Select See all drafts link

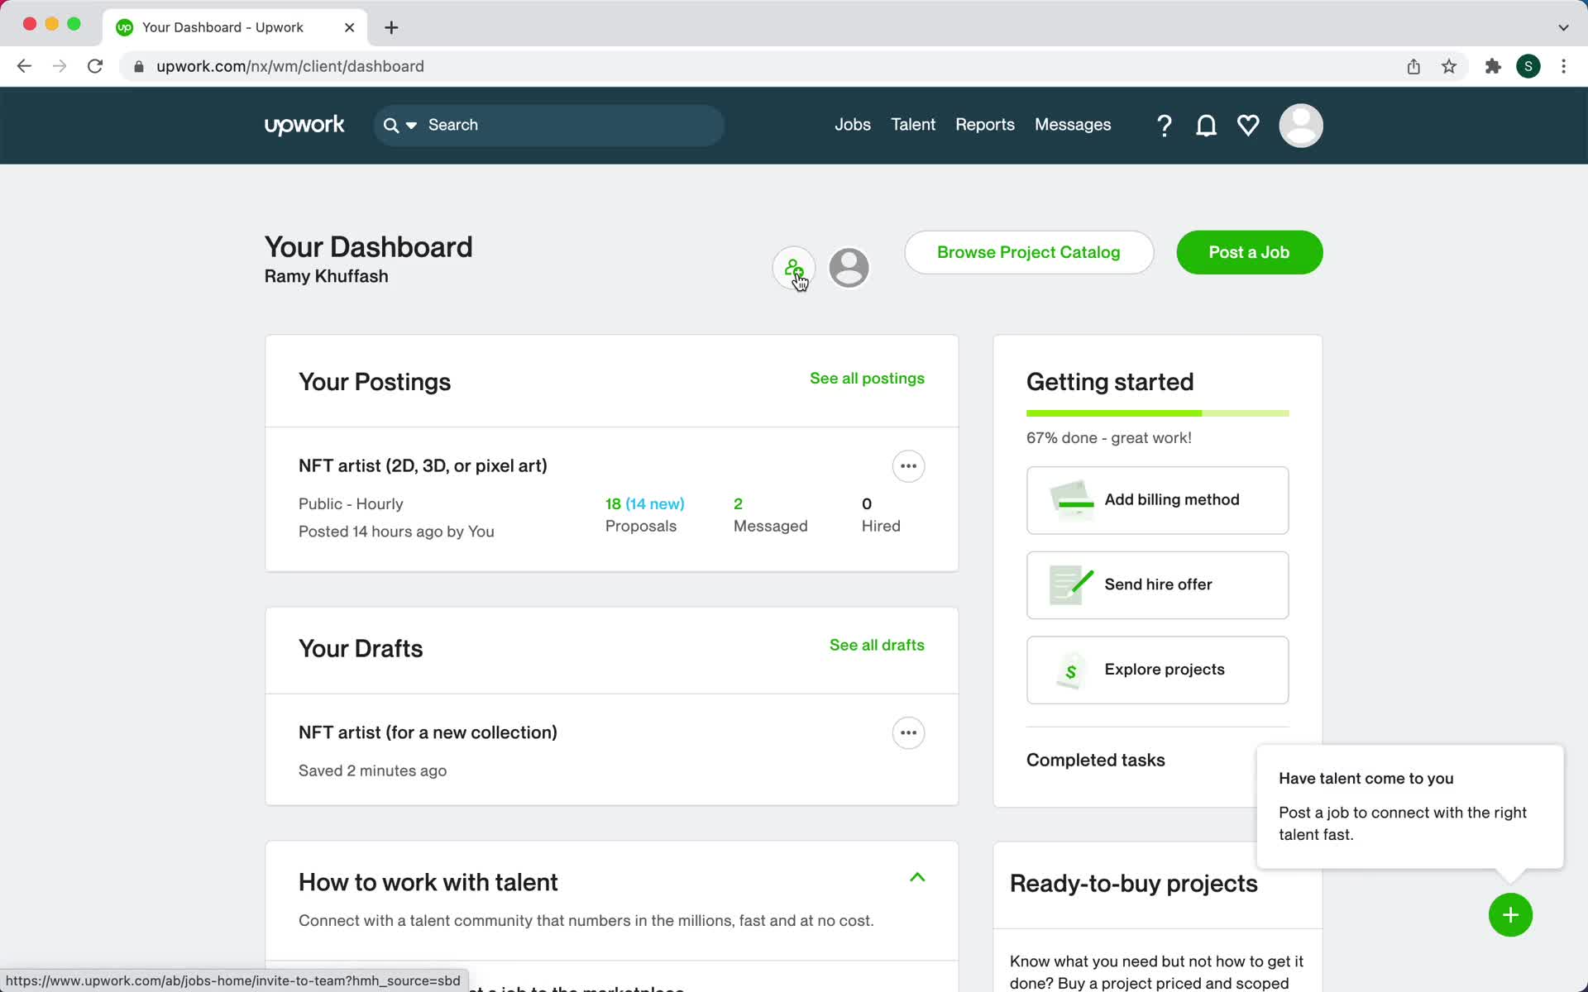pyautogui.click(x=877, y=645)
